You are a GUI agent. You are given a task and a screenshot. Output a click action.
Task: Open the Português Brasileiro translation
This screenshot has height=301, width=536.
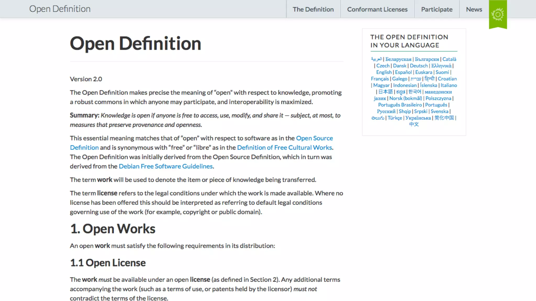tap(400, 105)
